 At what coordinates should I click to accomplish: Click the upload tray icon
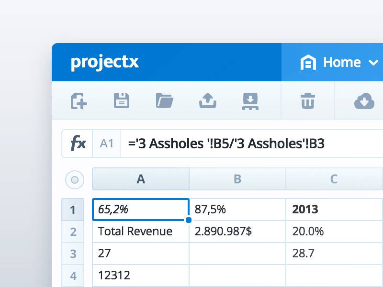pos(207,101)
